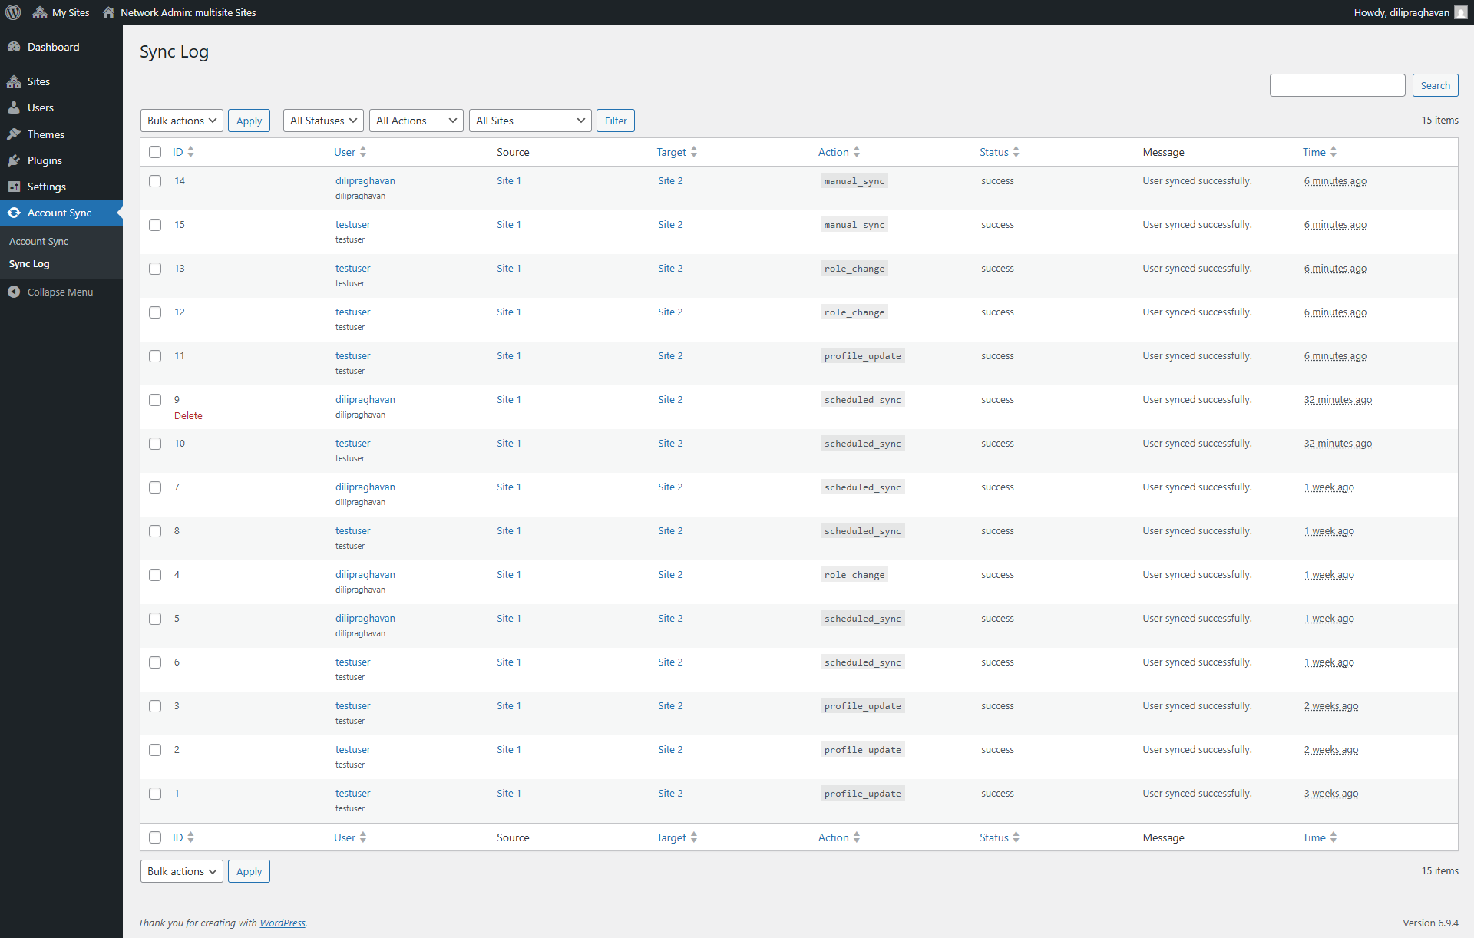Select the checkbox for log ID 14

tap(155, 181)
